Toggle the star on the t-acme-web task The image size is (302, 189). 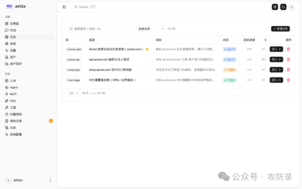[147, 49]
